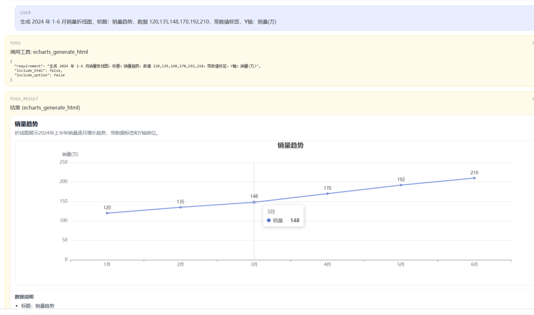Click the chart title 销量趋势 inside the chart
This screenshot has height=315, width=534.
pyautogui.click(x=290, y=145)
